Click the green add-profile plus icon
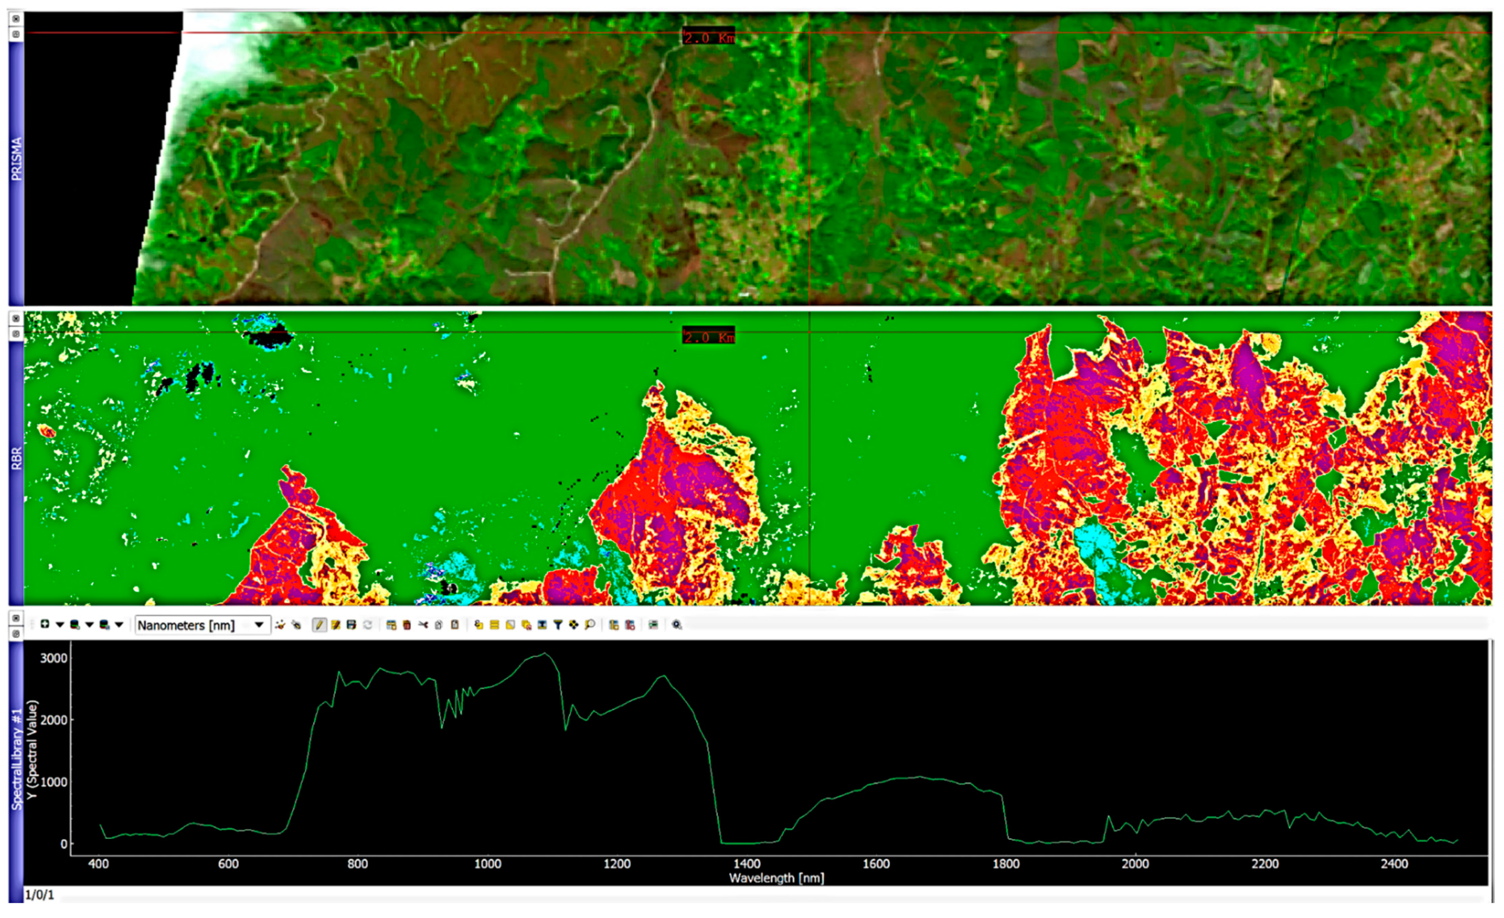This screenshot has width=1504, height=918. [x=45, y=624]
